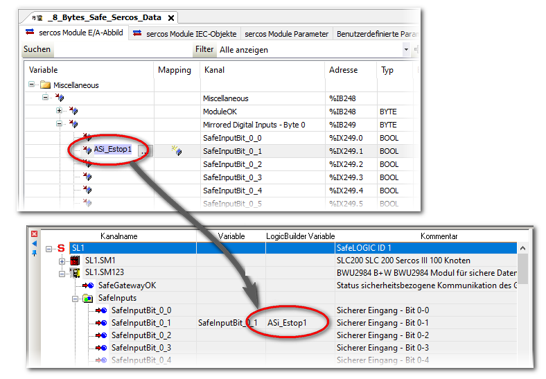This screenshot has height=379, width=546.
Task: Collapse the Miscellaneous folder node
Action: point(32,85)
